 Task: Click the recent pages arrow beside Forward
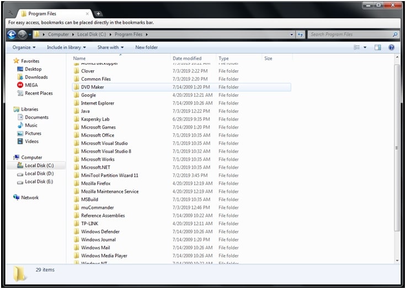click(30, 34)
